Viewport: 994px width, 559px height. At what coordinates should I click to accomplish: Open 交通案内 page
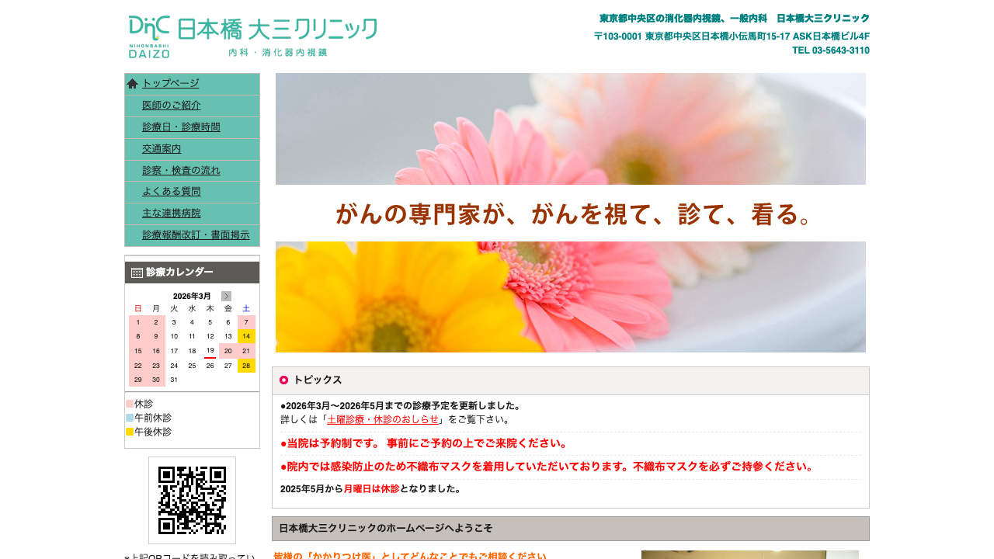162,148
